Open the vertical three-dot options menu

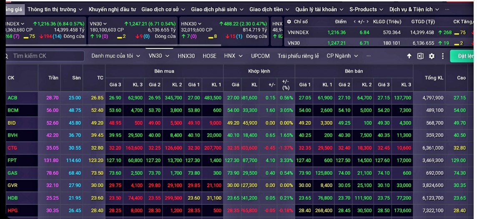click(x=443, y=56)
